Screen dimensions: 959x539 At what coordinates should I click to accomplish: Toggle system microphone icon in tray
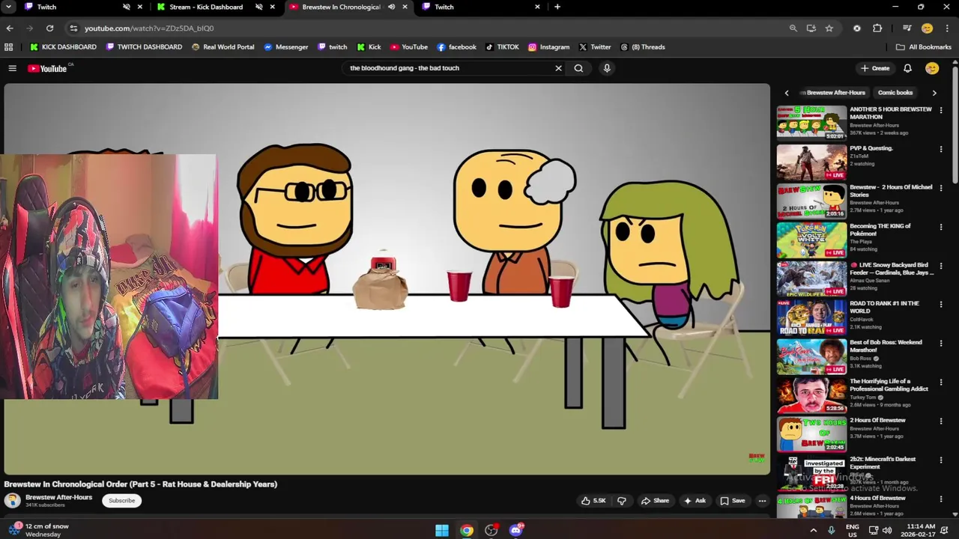[831, 530]
